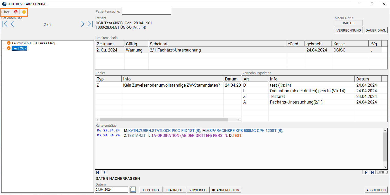Open the calendar date picker icon

[133, 190]
